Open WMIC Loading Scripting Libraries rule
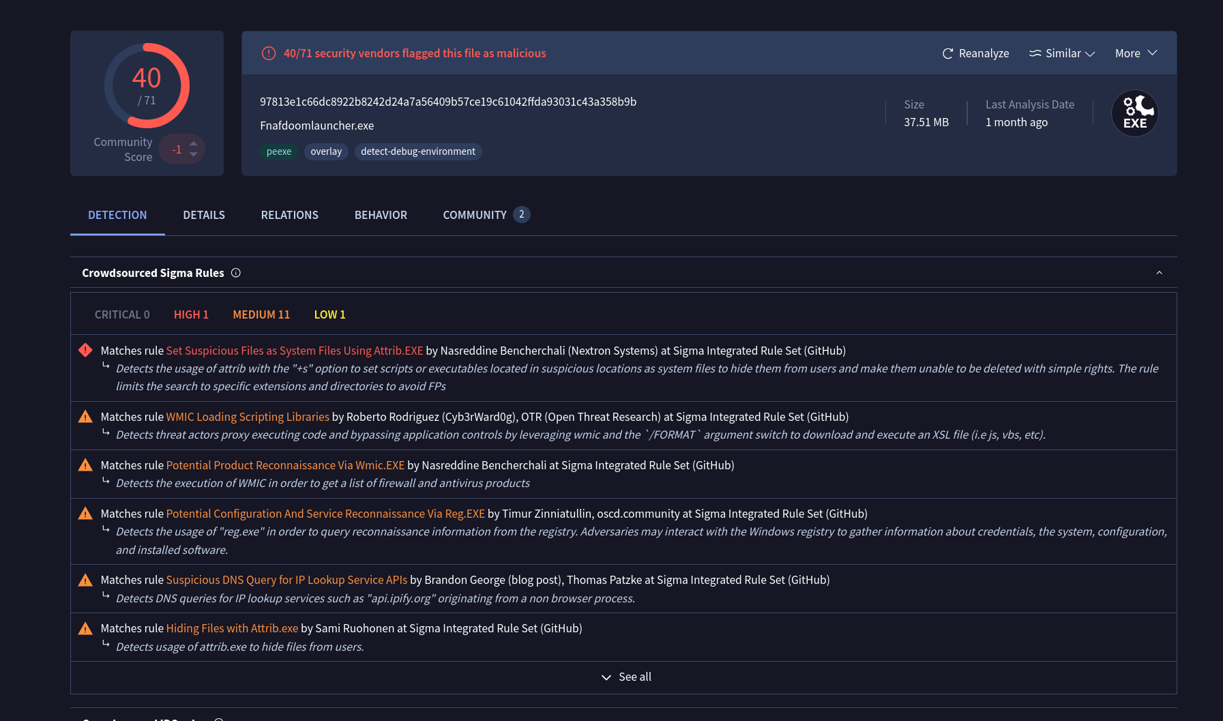This screenshot has height=721, width=1223. coord(248,417)
